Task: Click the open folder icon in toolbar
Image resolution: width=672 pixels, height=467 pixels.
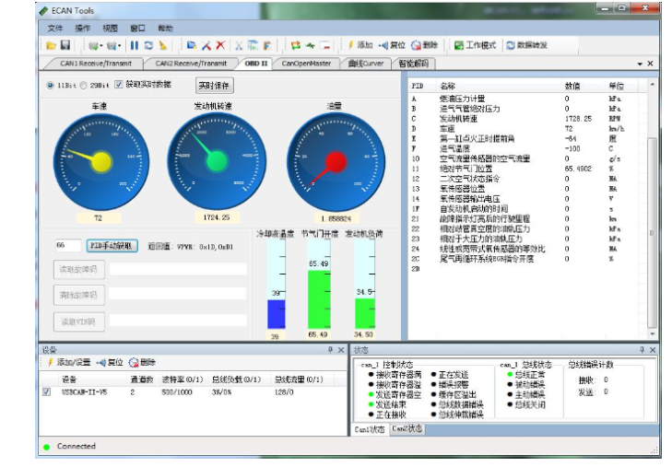Action: click(52, 45)
